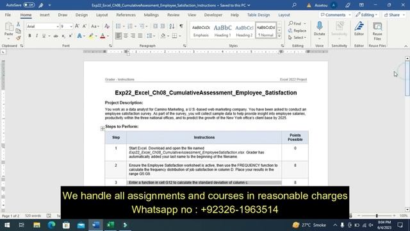Align text right
Image resolution: width=410 pixels, height=231 pixels.
(133, 36)
